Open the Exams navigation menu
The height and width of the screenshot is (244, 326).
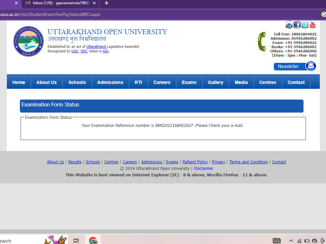189,82
